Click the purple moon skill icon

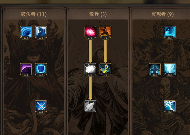26,69
